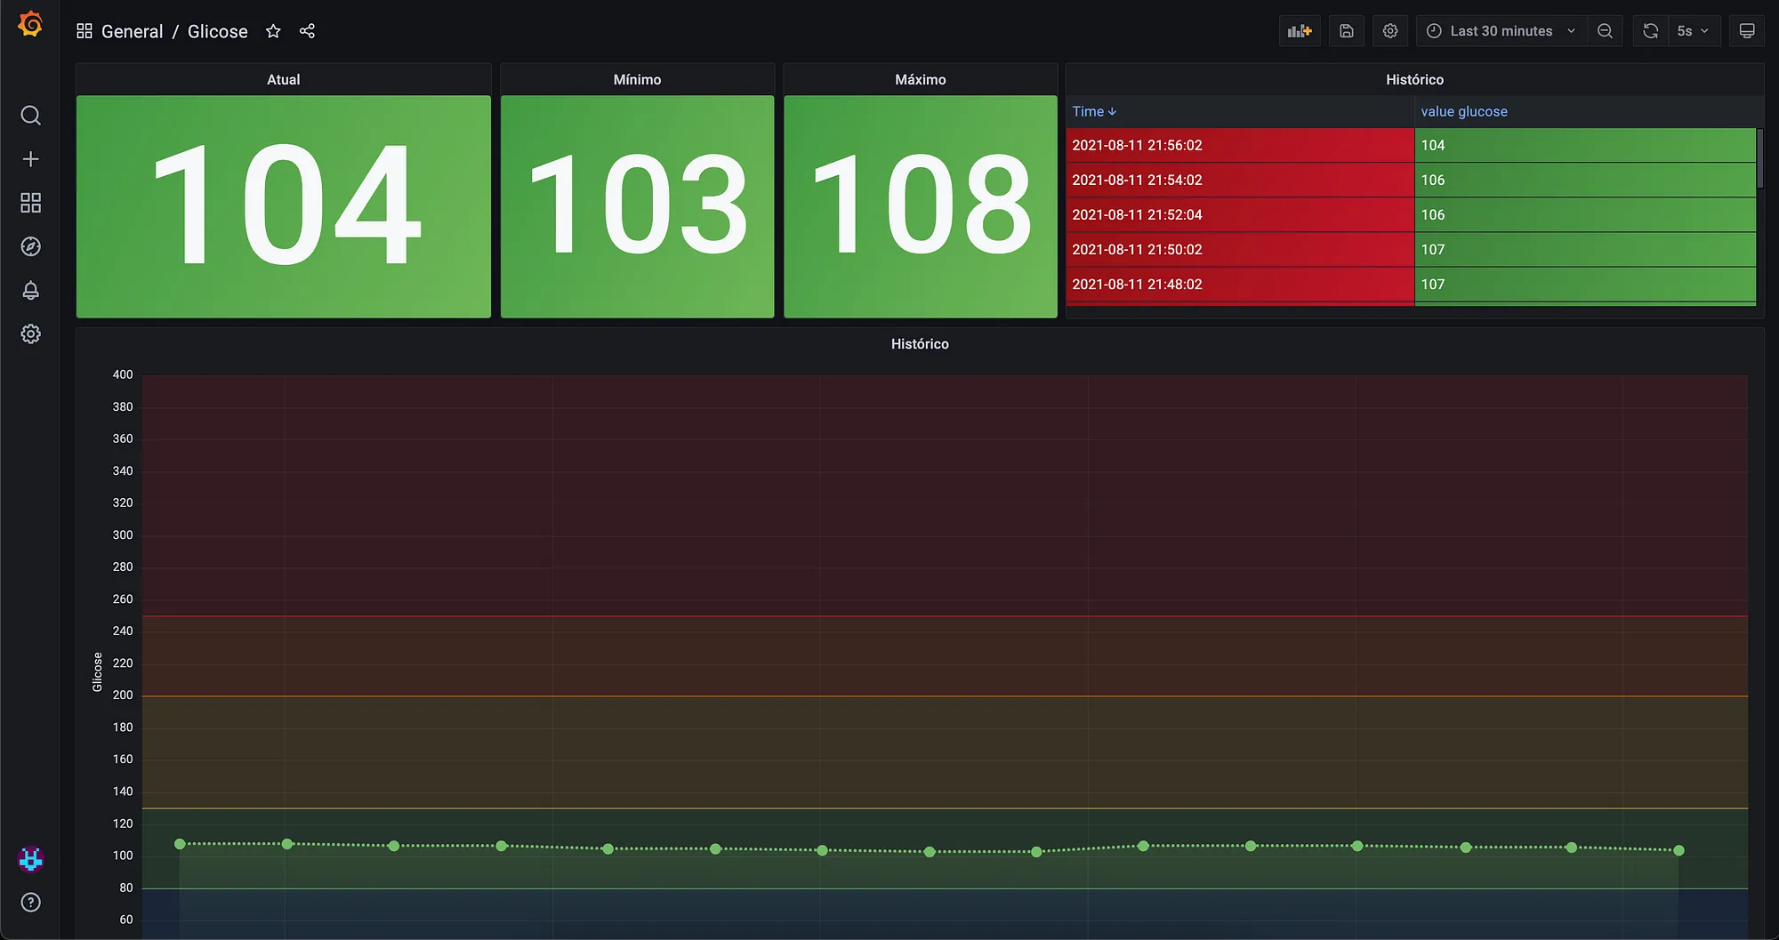Click the big 104 Atual stat
Viewport: 1779px width, 940px height.
[x=284, y=206]
